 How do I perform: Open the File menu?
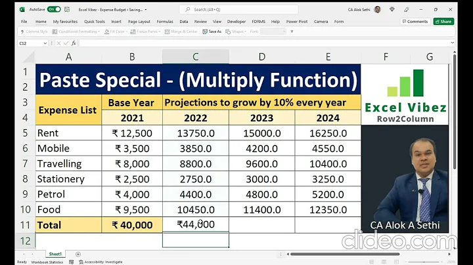[x=24, y=22]
